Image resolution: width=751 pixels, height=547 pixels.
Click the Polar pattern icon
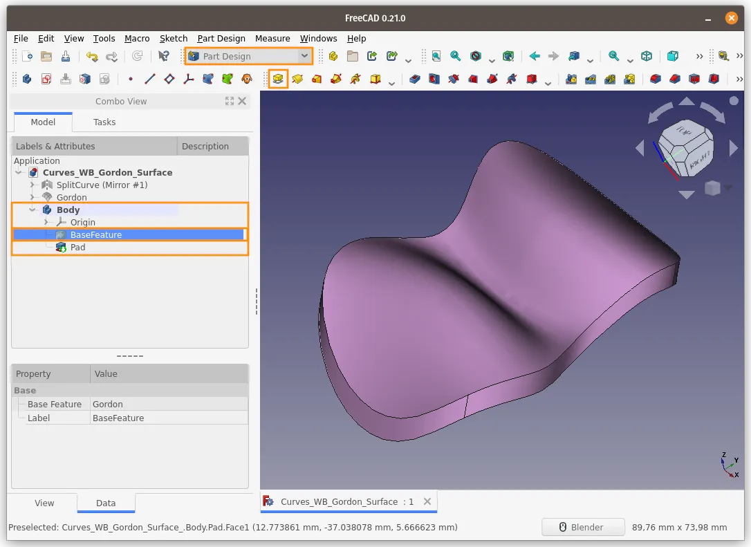(x=610, y=79)
